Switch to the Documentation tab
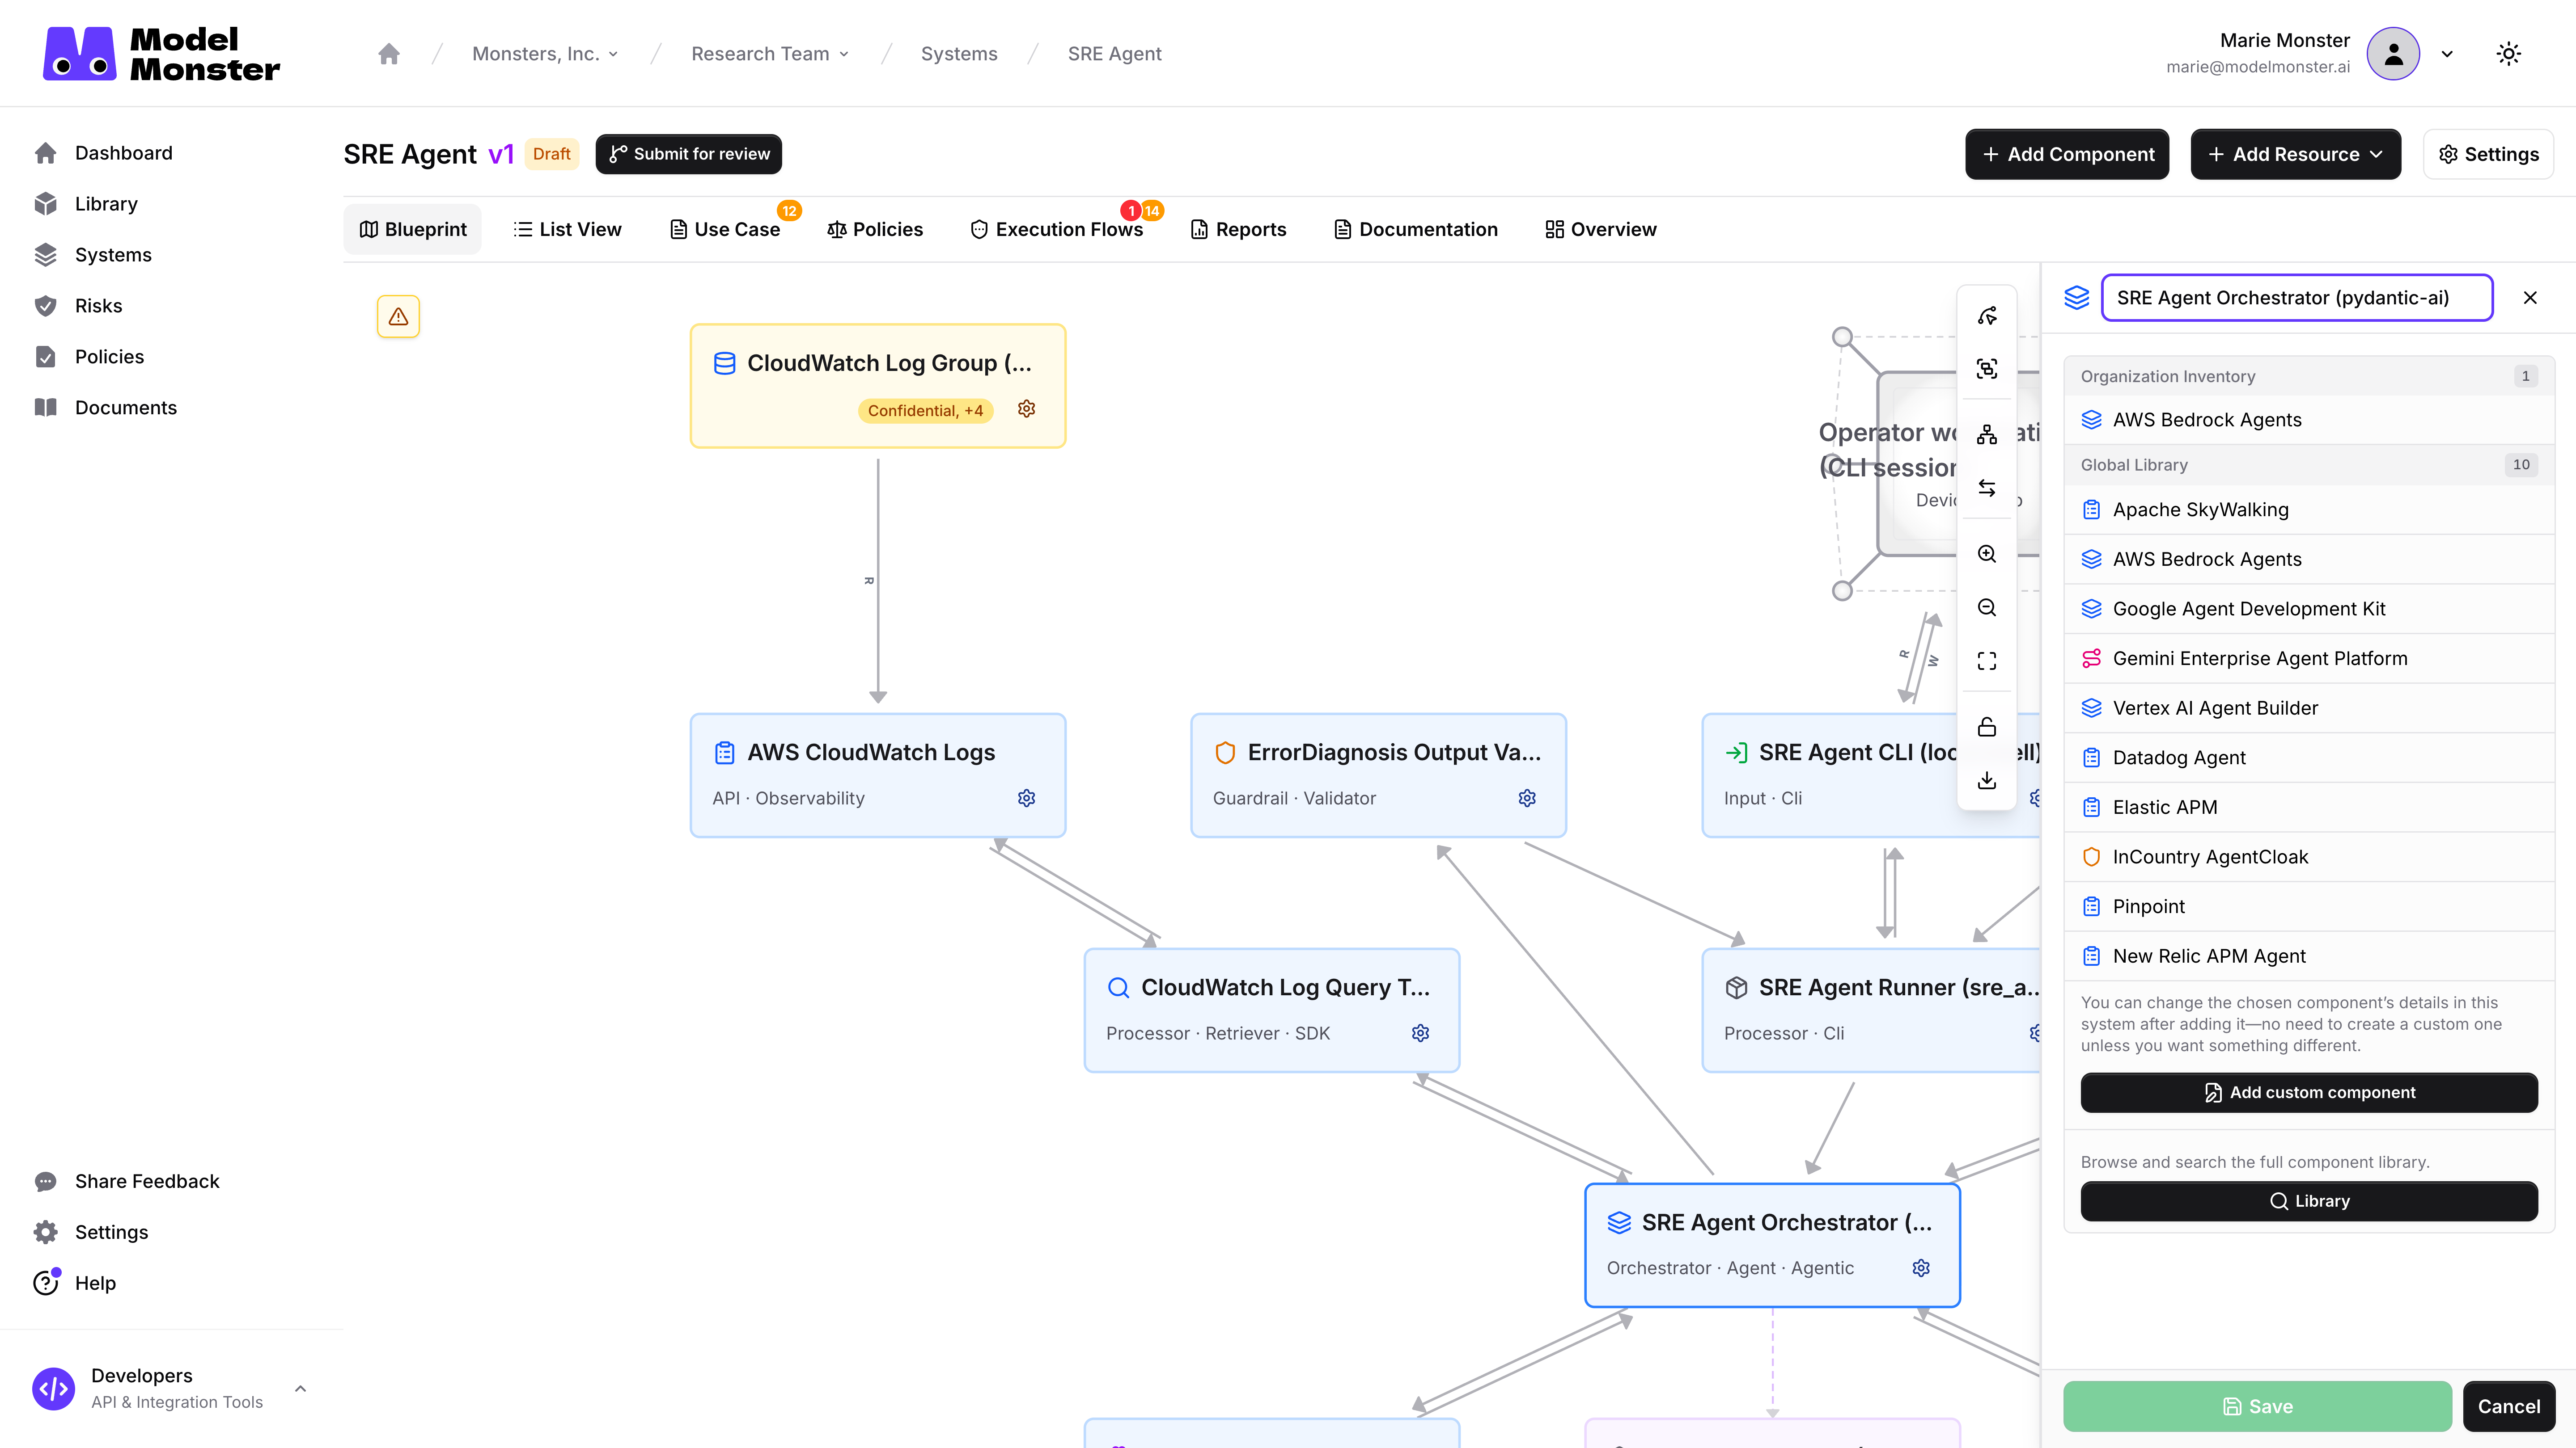The image size is (2576, 1448). pyautogui.click(x=1416, y=229)
